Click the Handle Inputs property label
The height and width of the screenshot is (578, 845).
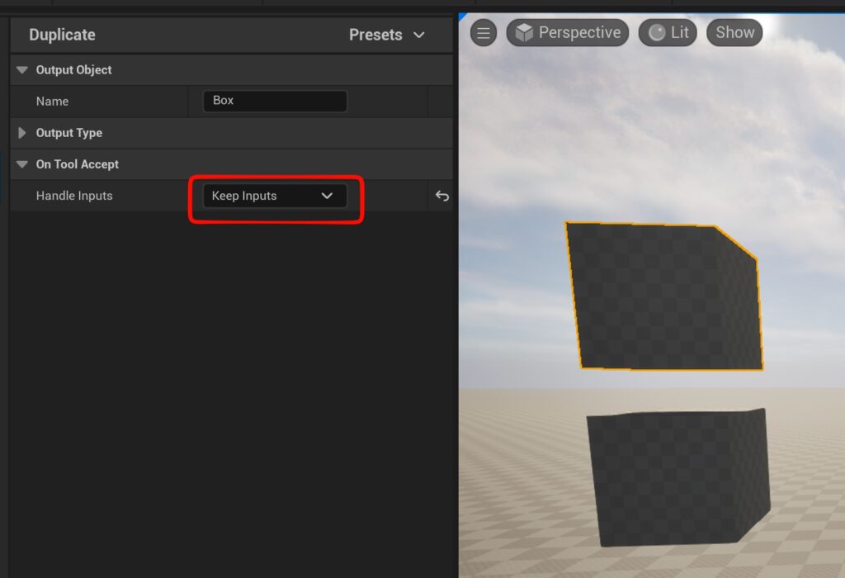pyautogui.click(x=74, y=196)
